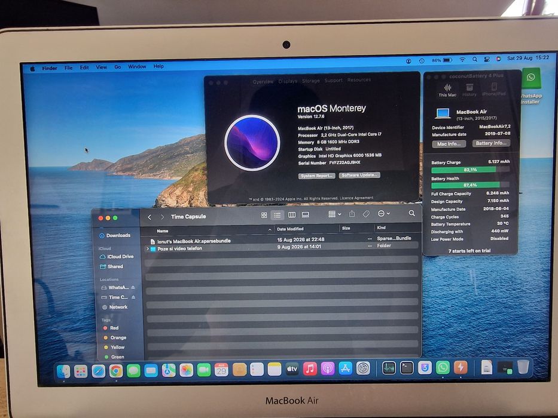Open the Licence Agreement link

pyautogui.click(x=356, y=198)
